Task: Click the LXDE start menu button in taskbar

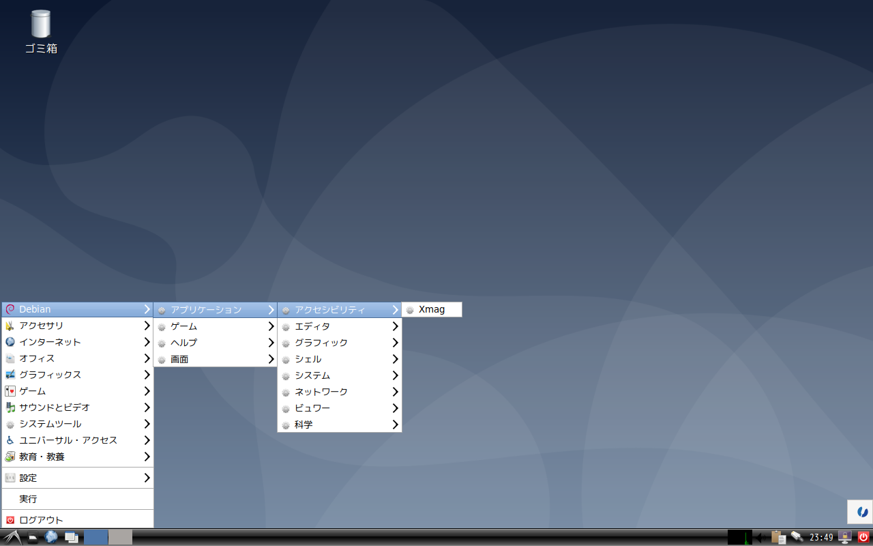Action: pyautogui.click(x=12, y=537)
